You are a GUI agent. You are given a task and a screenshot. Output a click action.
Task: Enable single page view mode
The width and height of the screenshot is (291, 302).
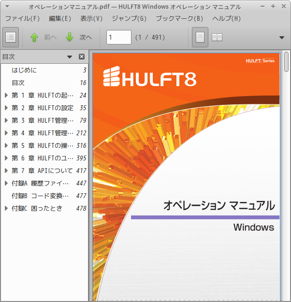click(200, 37)
